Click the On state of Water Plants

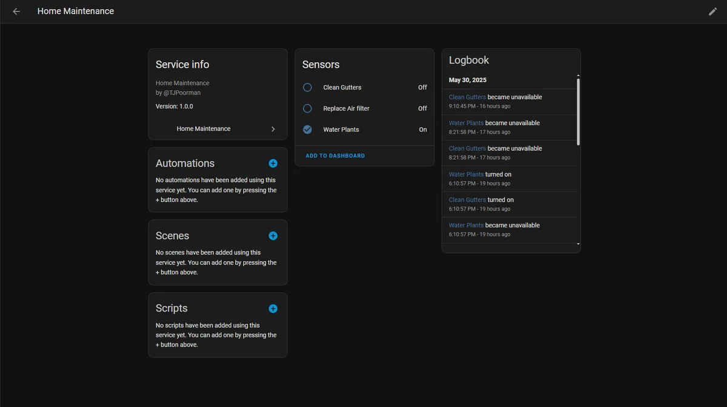tap(423, 129)
